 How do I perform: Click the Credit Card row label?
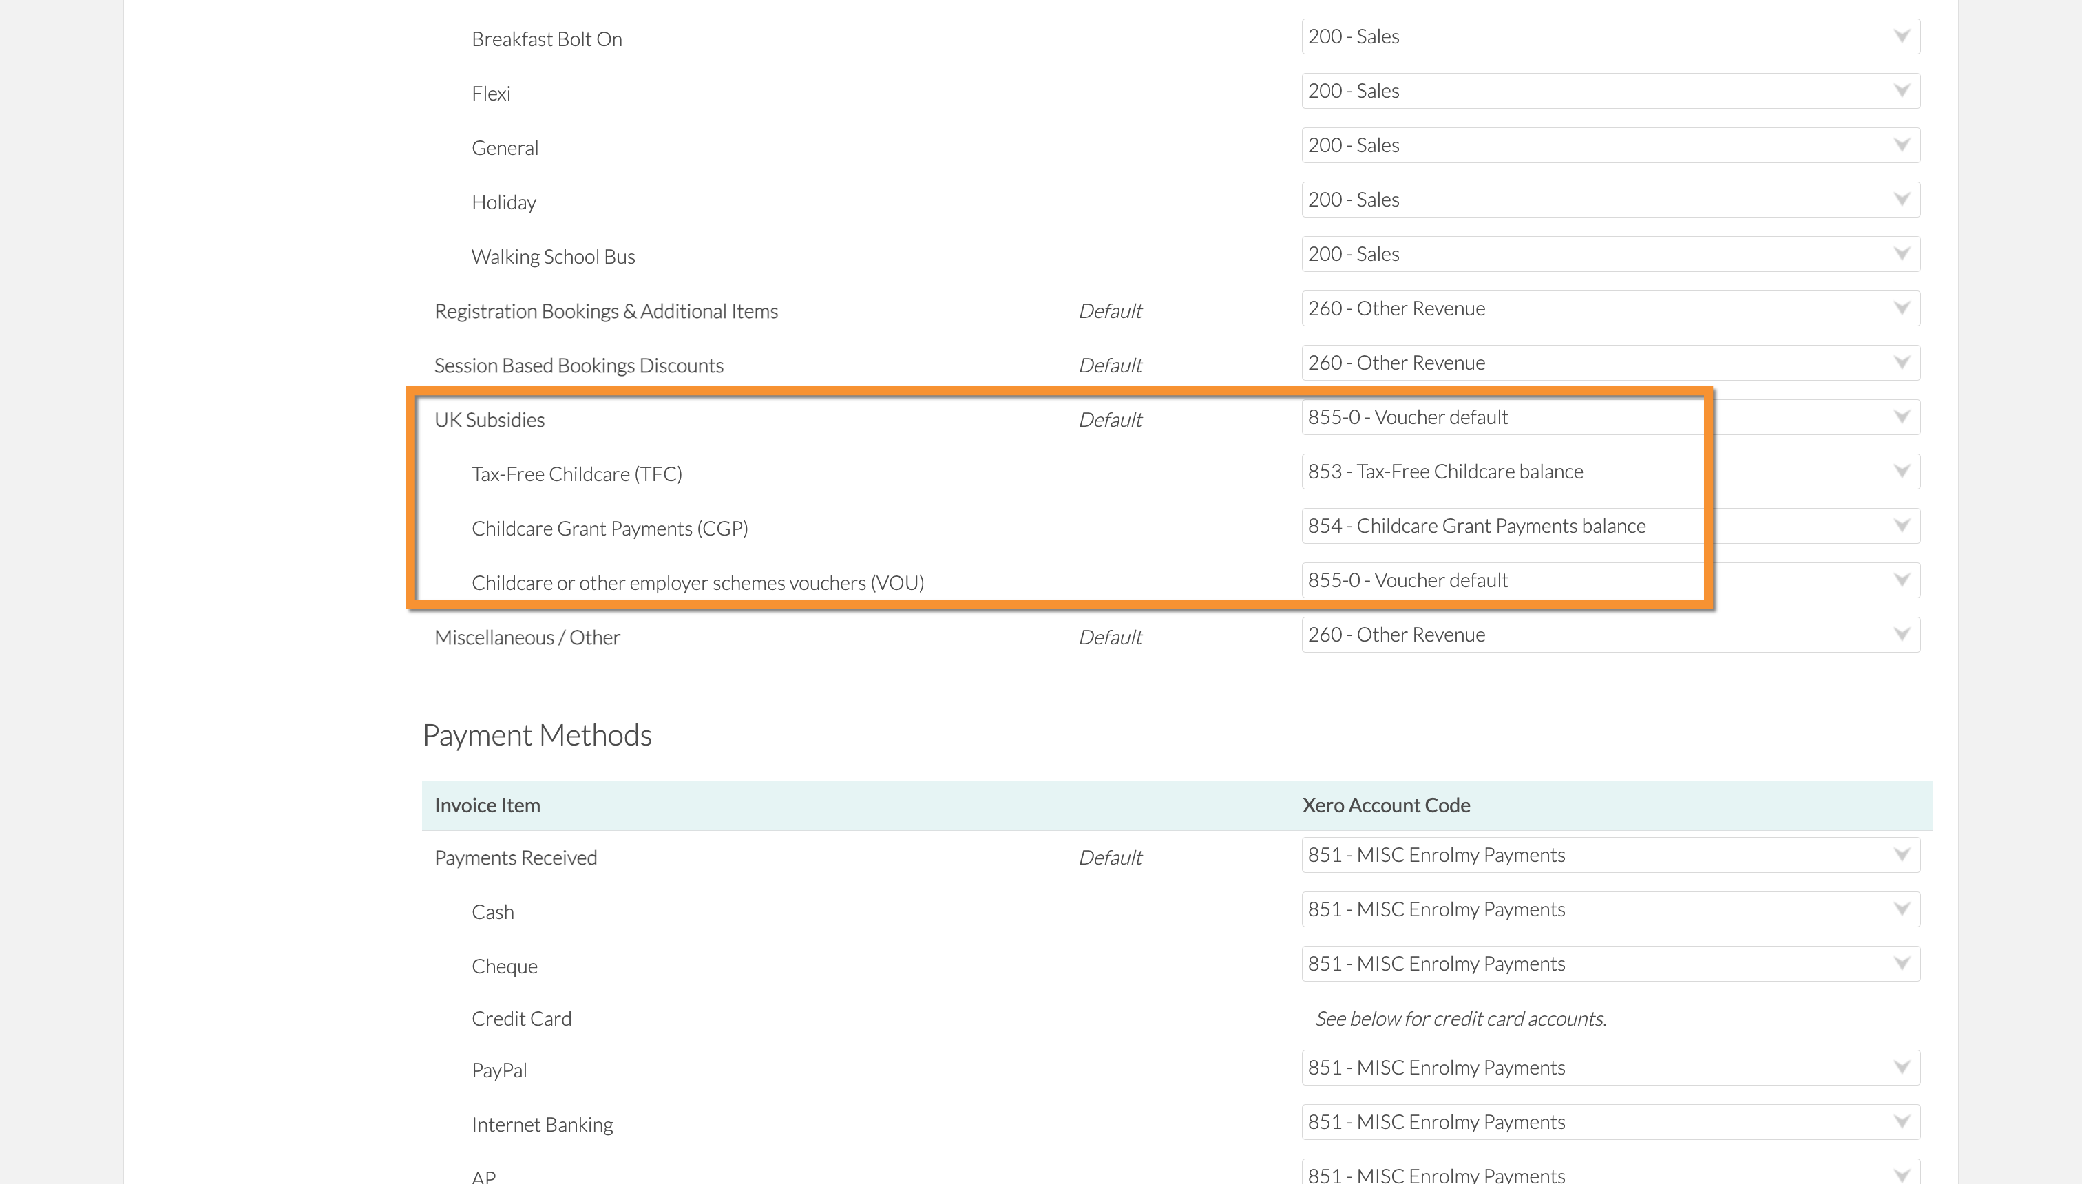521,1019
